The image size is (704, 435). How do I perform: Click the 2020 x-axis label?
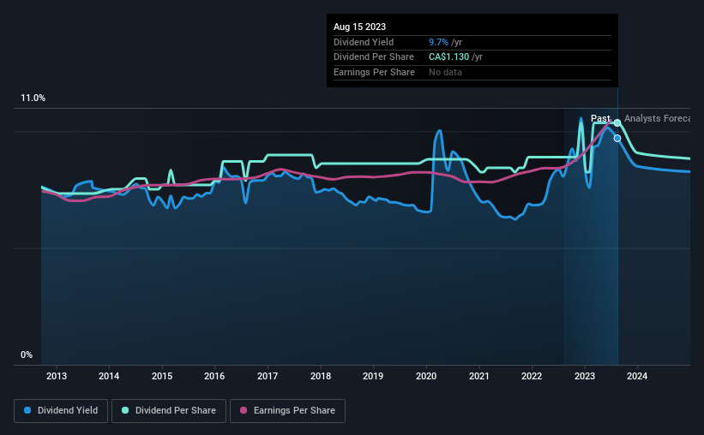point(426,376)
